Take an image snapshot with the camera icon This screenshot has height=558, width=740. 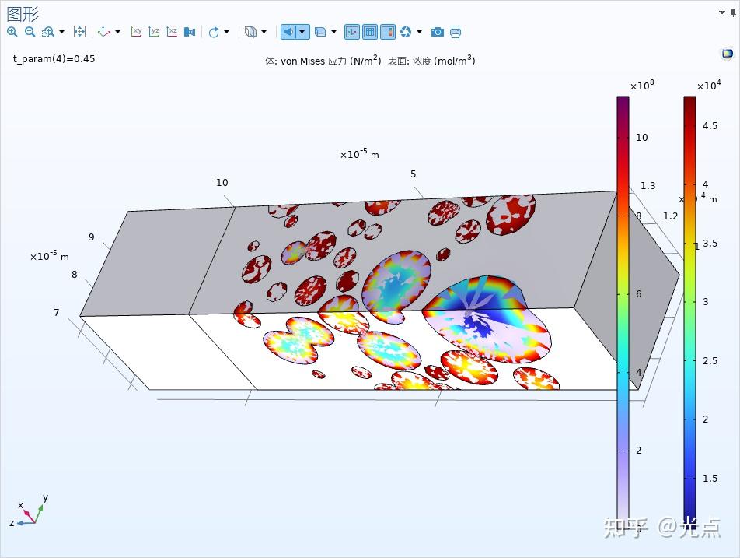(437, 32)
